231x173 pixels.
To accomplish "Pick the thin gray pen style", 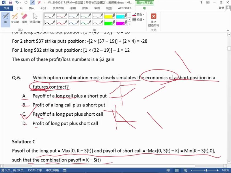I will (x=97, y=16).
